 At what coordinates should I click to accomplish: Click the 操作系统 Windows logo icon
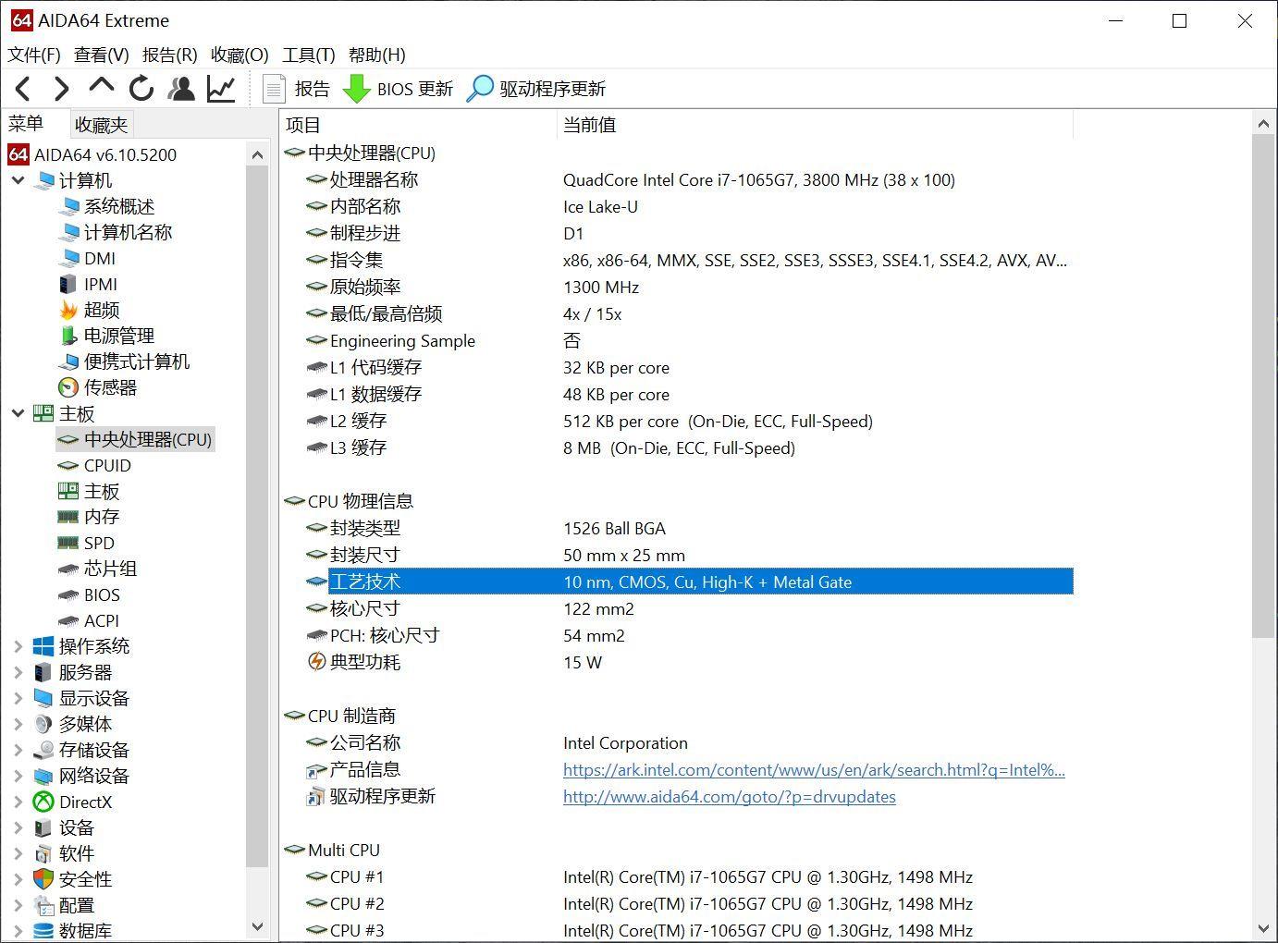[x=43, y=646]
